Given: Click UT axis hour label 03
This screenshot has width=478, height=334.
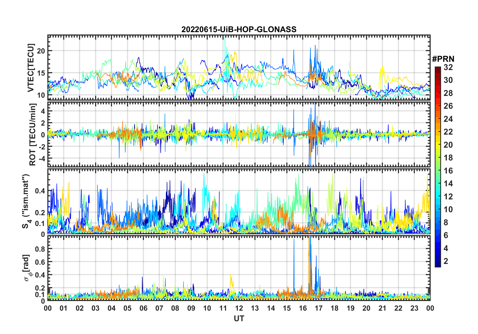Looking at the screenshot, I should [x=95, y=308].
